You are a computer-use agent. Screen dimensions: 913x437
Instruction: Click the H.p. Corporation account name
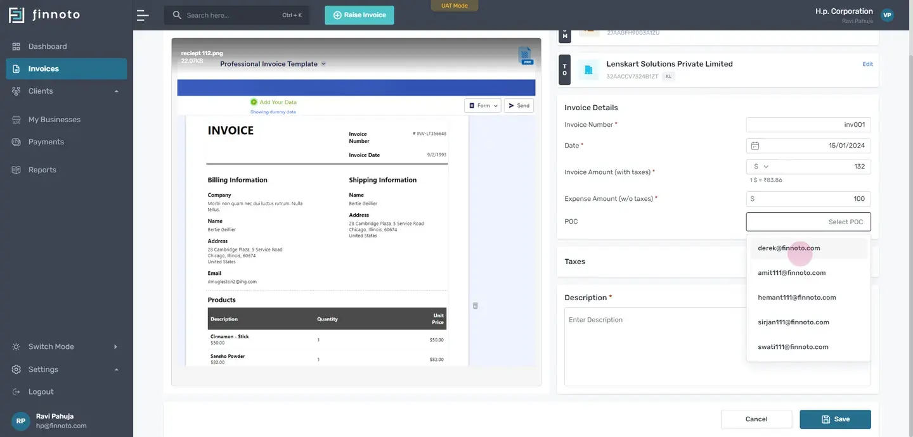(x=844, y=11)
